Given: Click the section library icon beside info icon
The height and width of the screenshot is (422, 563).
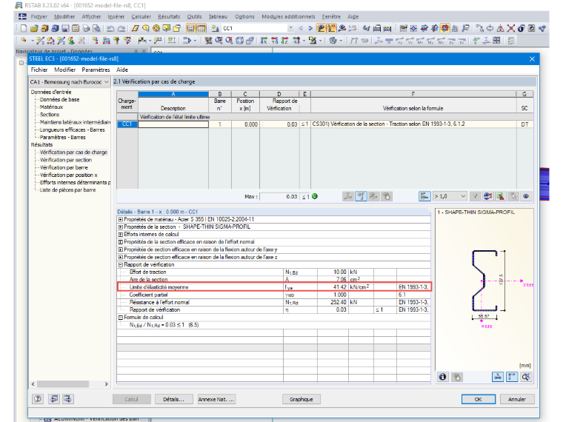Looking at the screenshot, I should 457,377.
